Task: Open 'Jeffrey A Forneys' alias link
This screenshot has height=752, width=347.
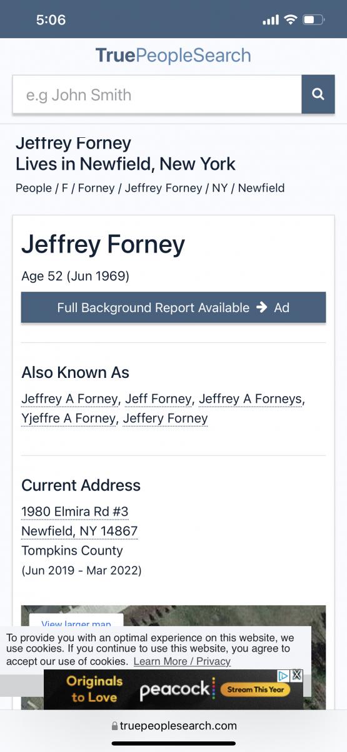Action: pyautogui.click(x=251, y=399)
